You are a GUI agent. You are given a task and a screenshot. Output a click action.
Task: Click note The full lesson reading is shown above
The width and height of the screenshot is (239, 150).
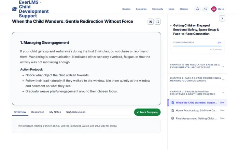[x=67, y=126]
